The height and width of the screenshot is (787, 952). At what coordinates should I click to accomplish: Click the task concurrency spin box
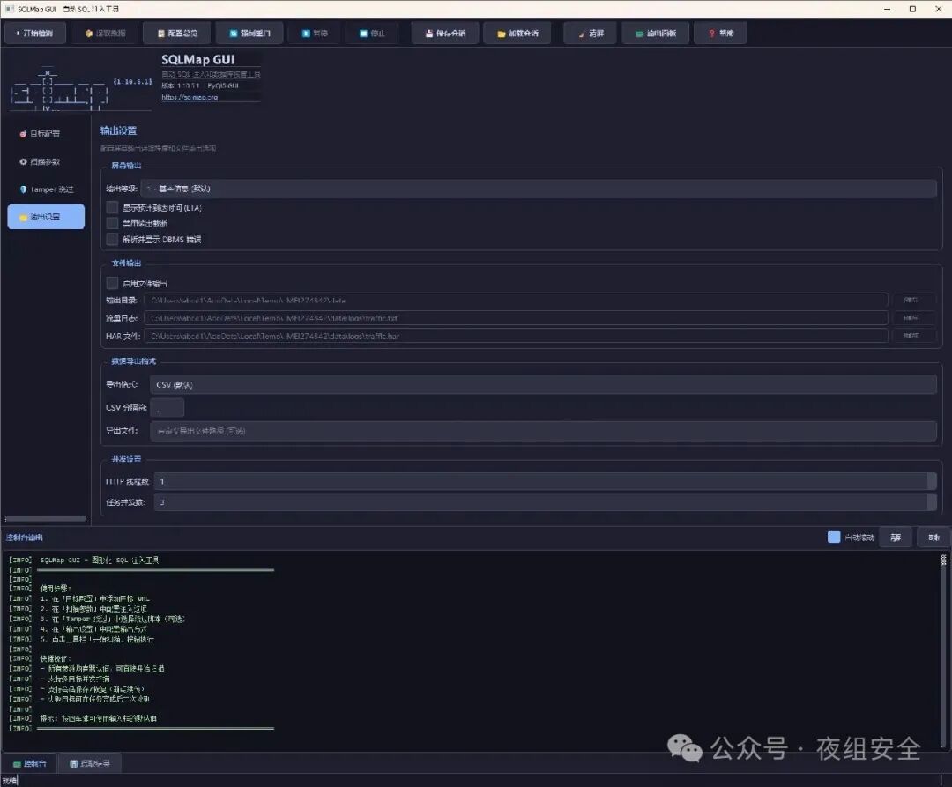point(545,501)
